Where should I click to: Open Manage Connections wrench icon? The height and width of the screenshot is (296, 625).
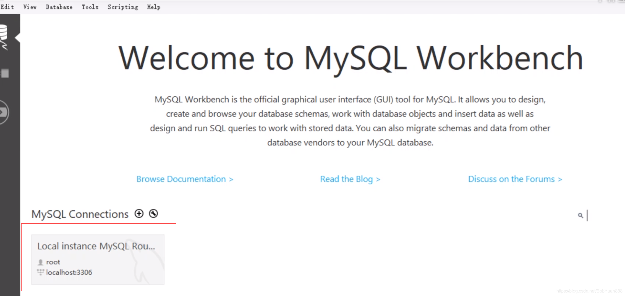tap(153, 213)
